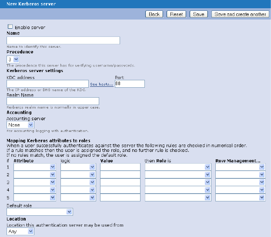Click the Value field in rule 2
Image resolution: width=271 pixels, height=237 pixels.
(x=120, y=175)
